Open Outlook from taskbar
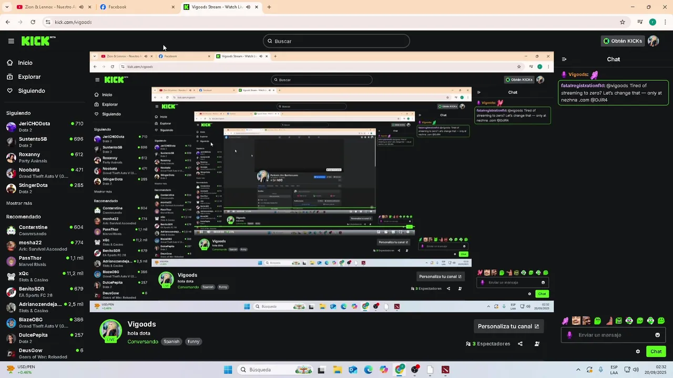This screenshot has height=378, width=673. coord(352,370)
